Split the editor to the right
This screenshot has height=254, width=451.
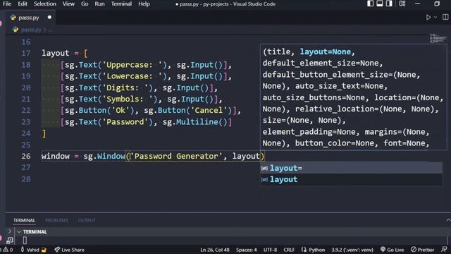click(x=445, y=18)
